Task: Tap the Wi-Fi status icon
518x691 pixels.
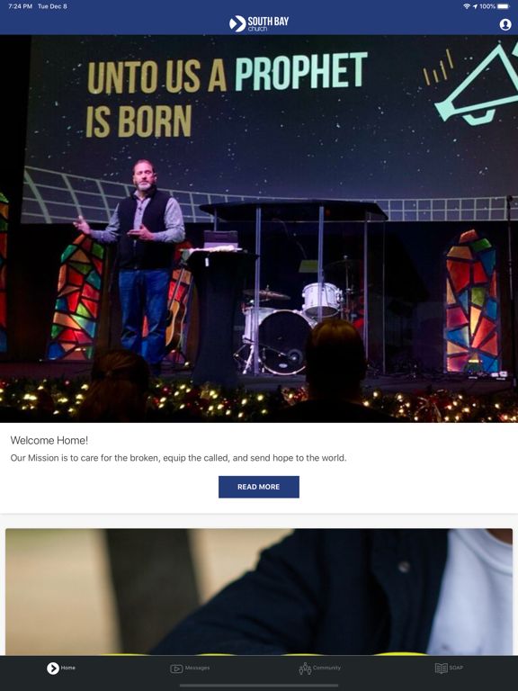Action: coord(467,6)
